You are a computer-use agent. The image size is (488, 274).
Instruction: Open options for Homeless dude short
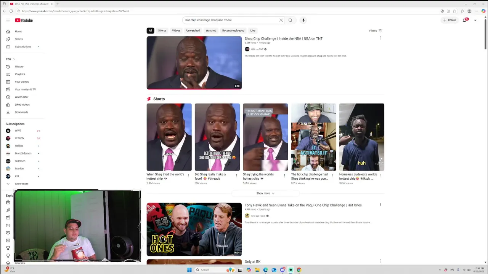coord(381,176)
